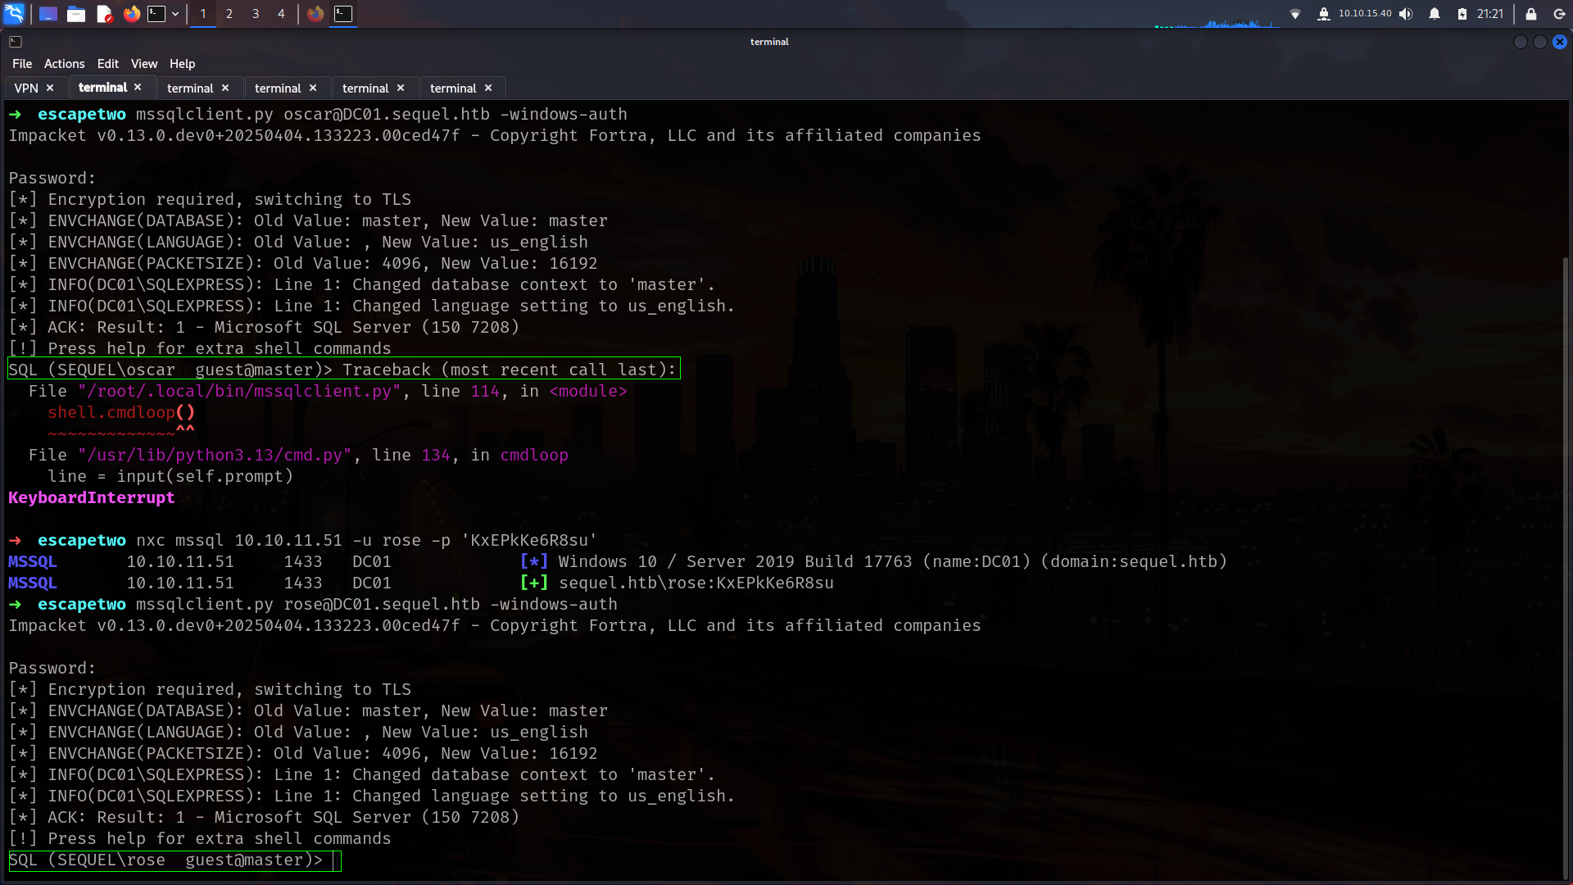Viewport: 1573px width, 885px height.
Task: Switch to the Firefox taskbar window
Action: tap(315, 14)
